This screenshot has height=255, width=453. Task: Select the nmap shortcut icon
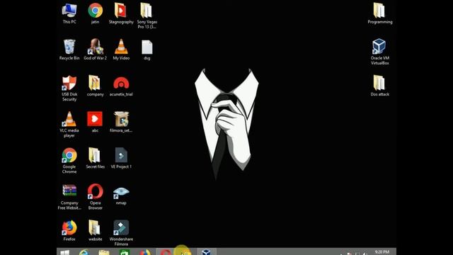(x=121, y=195)
